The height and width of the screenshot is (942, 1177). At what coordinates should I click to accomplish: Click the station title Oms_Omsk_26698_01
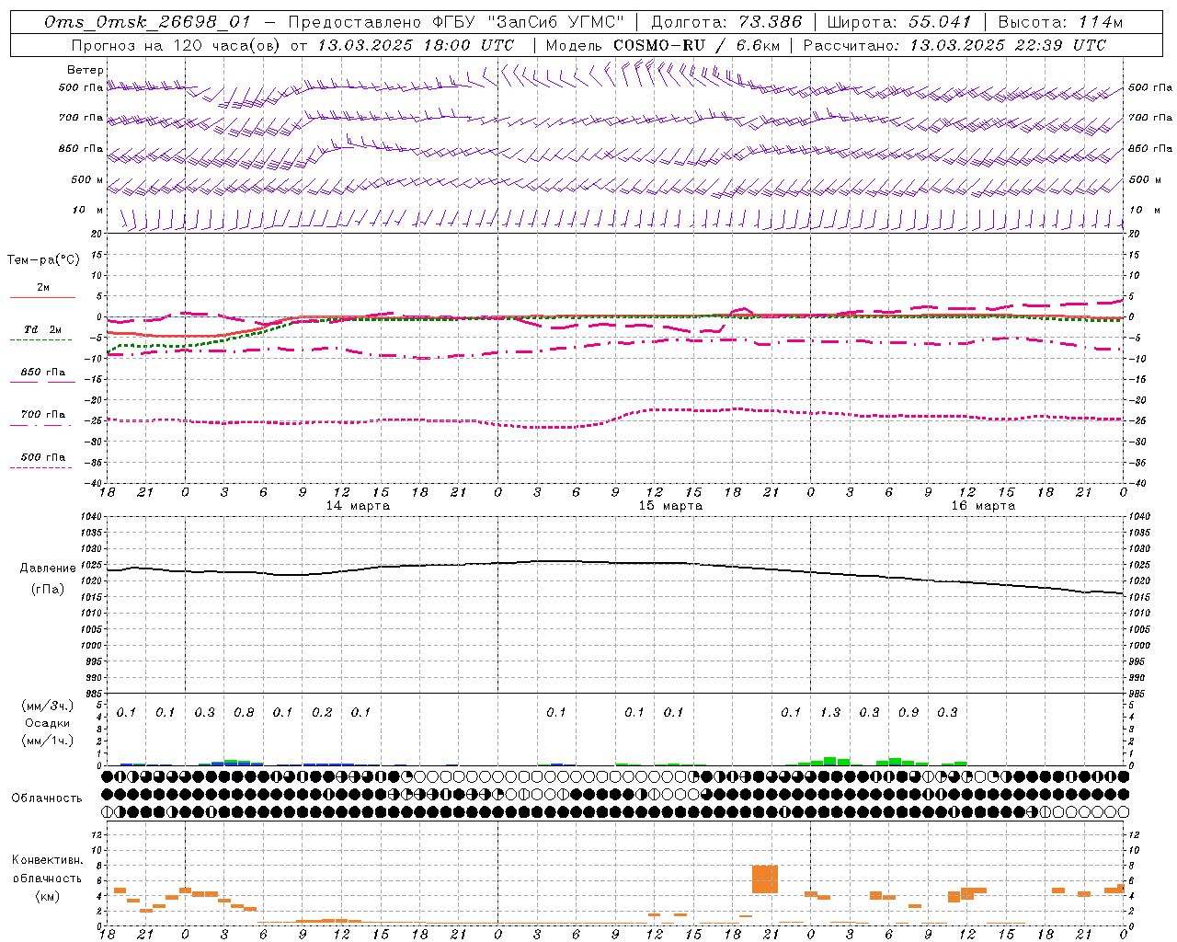(x=147, y=22)
